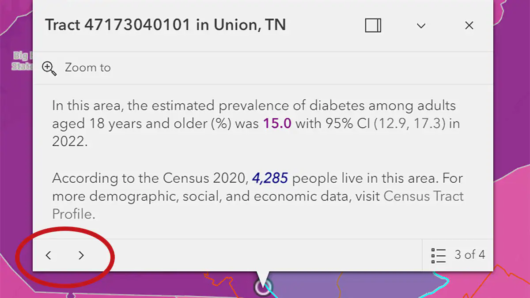The width and height of the screenshot is (530, 298).
Task: Close the Tract 47173040101 popup
Action: click(469, 26)
